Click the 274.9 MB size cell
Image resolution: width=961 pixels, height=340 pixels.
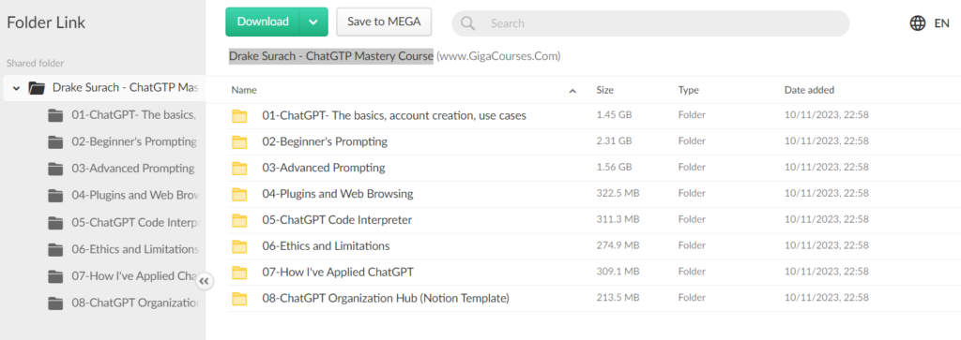point(618,245)
